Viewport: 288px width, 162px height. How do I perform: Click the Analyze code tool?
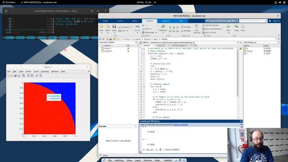tap(186, 31)
